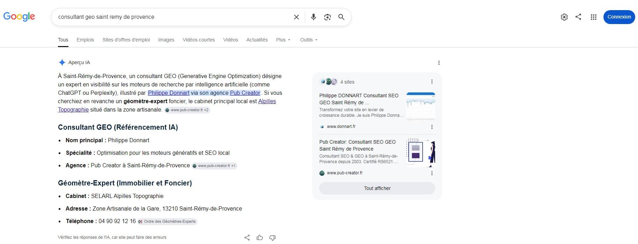Click the favicon beside www.donnart.fr
This screenshot has width=638, height=244.
pyautogui.click(x=322, y=127)
